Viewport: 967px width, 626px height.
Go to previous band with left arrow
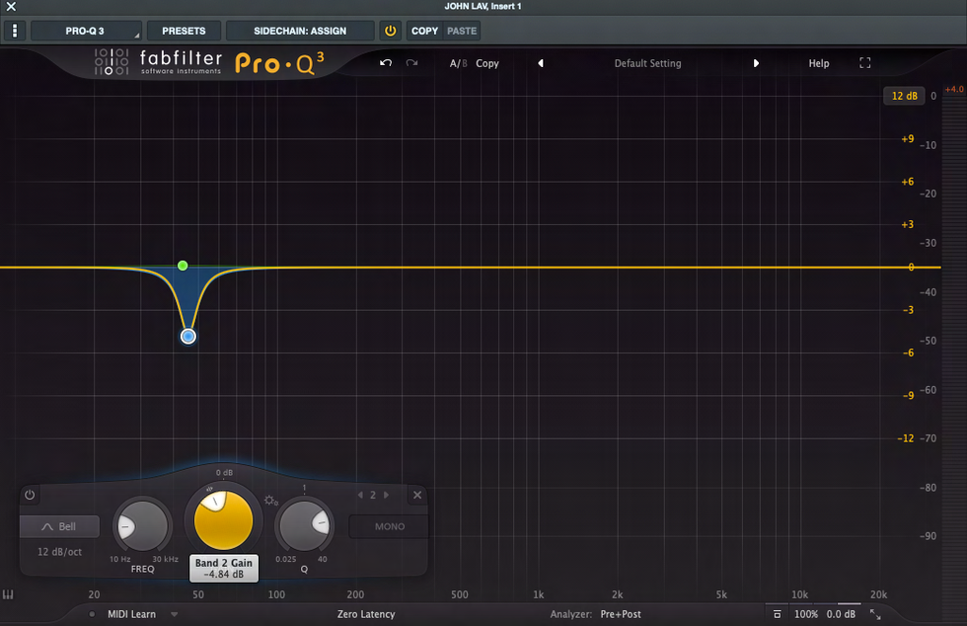pos(360,495)
